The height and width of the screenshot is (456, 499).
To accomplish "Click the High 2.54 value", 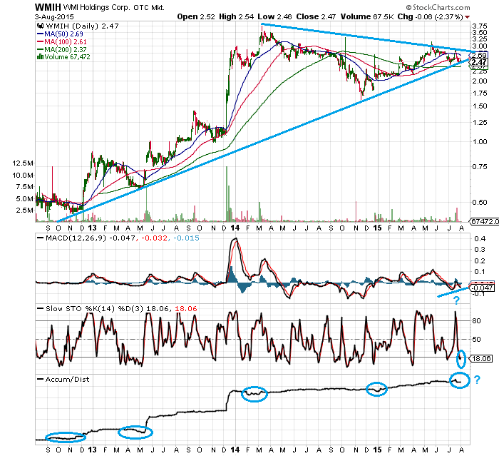I will point(237,17).
